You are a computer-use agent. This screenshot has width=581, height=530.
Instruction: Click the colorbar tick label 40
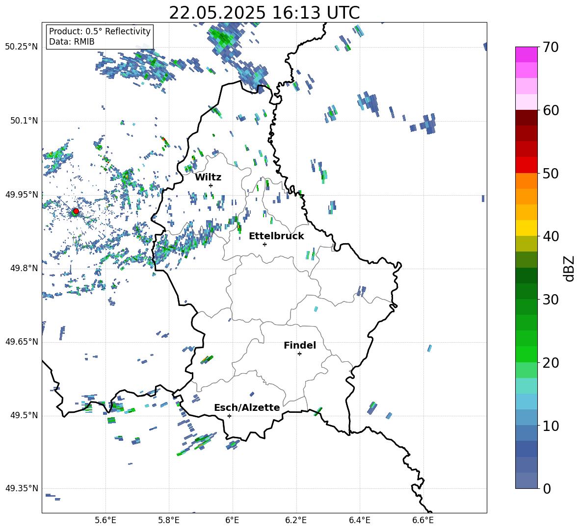tap(550, 236)
